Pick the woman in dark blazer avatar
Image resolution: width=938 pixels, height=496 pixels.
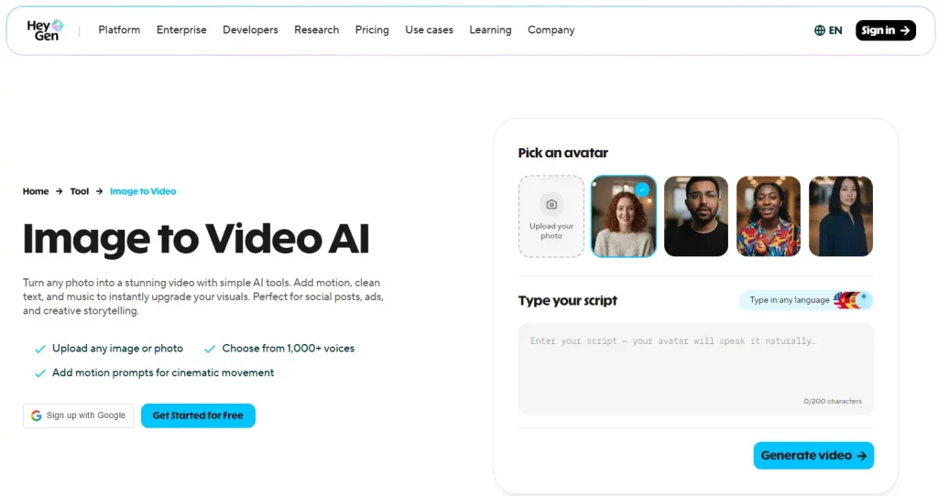(x=841, y=217)
